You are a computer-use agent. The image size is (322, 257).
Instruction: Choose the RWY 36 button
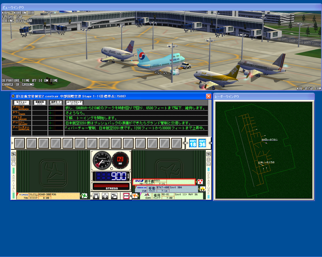202,143
